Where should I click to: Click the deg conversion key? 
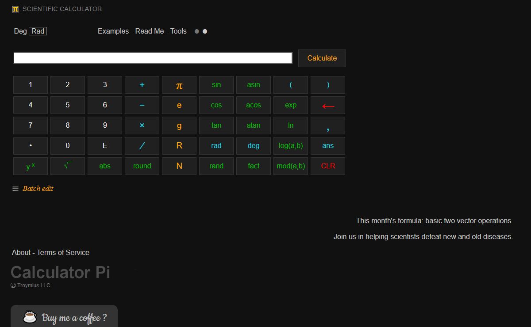tap(254, 146)
